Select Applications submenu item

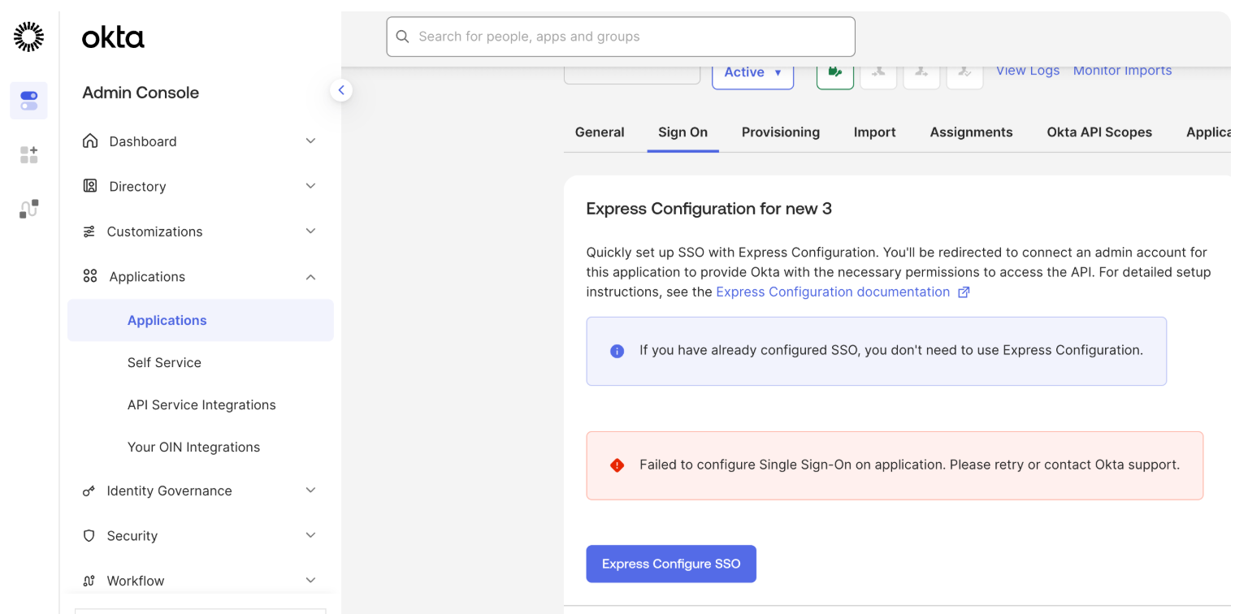(x=201, y=320)
